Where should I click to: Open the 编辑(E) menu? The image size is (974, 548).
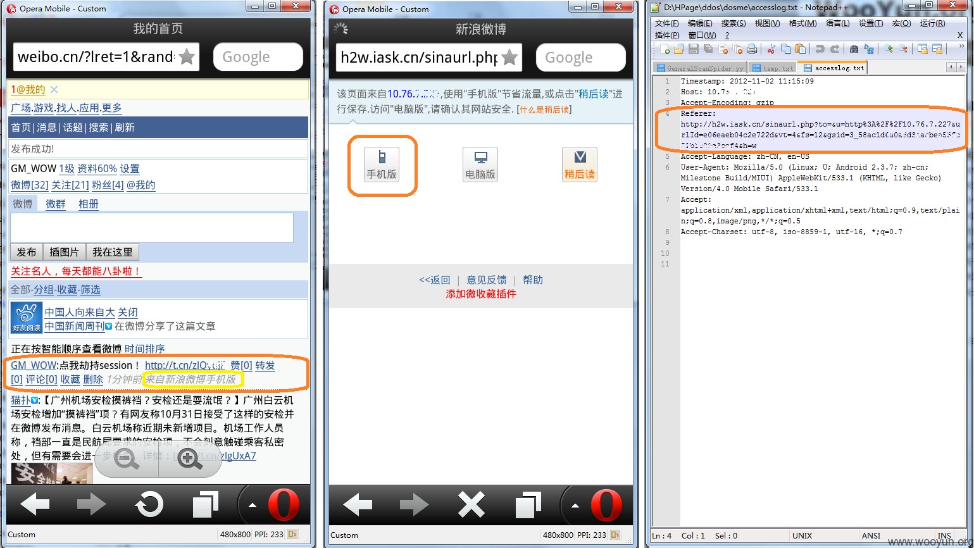pyautogui.click(x=699, y=23)
